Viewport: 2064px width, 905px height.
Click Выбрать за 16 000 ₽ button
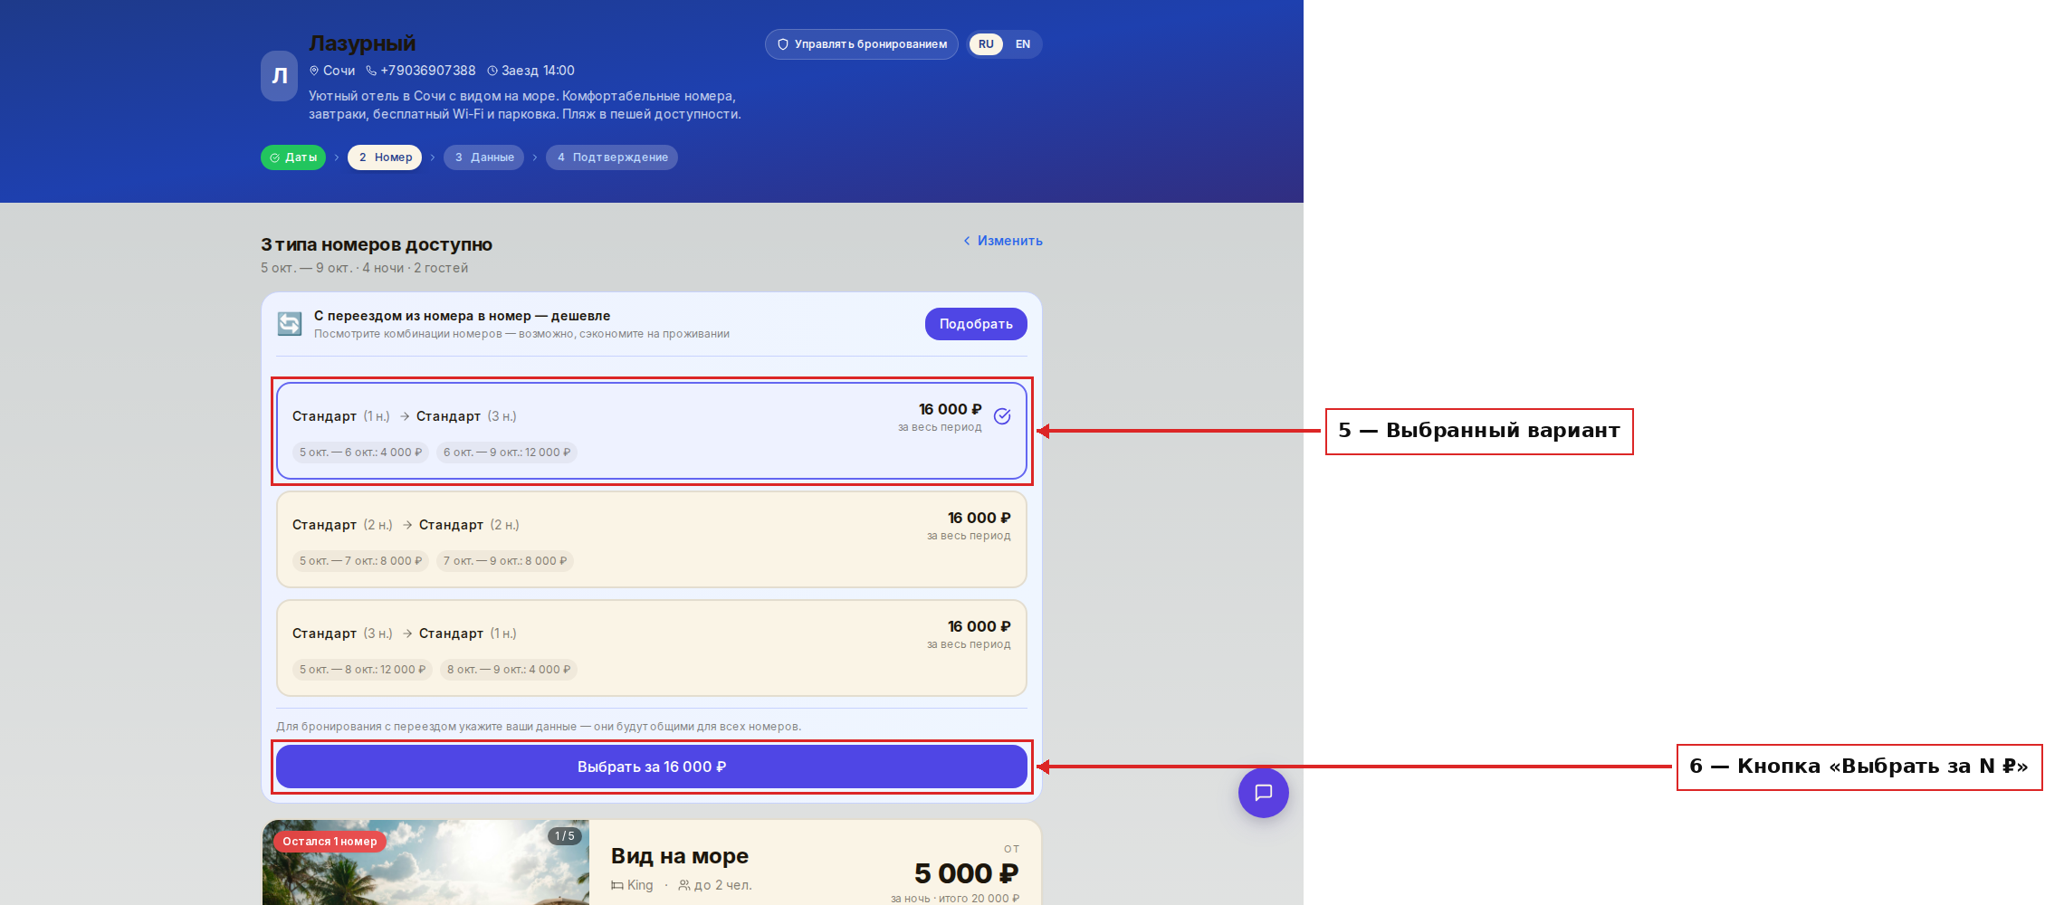[x=652, y=767]
